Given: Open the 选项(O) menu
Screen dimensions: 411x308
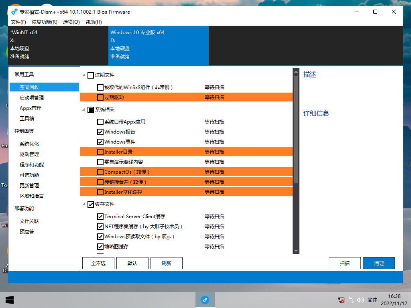Looking at the screenshot, I should click(x=71, y=22).
